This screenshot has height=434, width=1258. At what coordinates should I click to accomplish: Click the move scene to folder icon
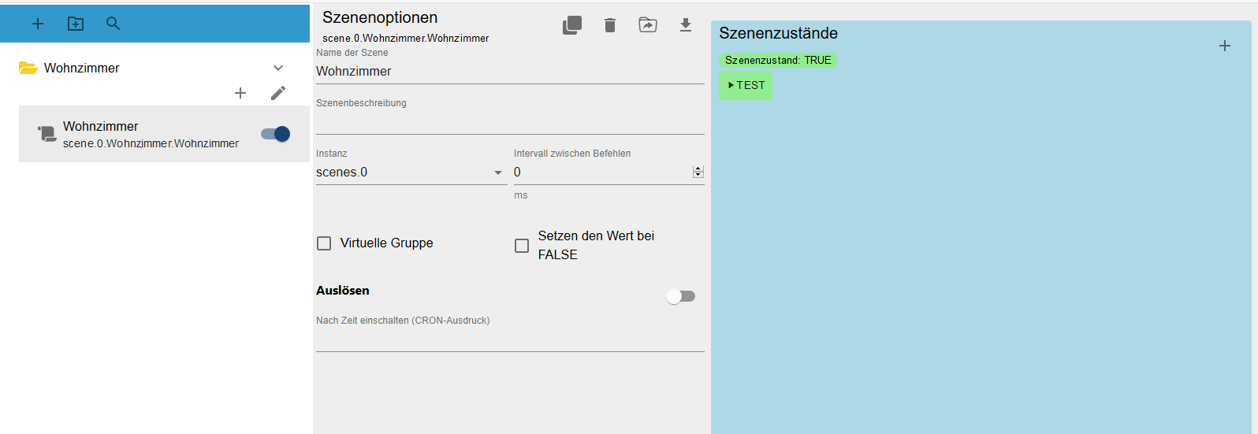click(648, 25)
